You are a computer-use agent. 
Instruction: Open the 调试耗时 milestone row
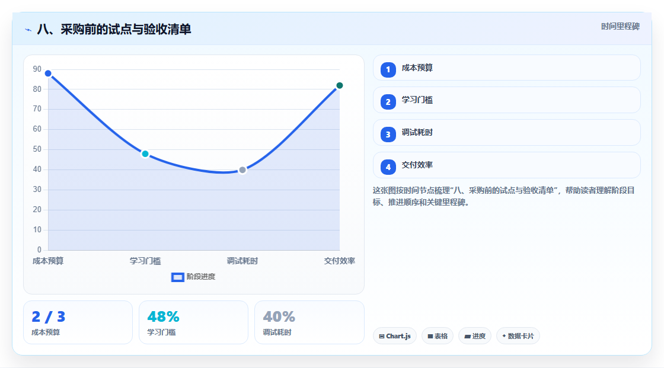pos(506,133)
